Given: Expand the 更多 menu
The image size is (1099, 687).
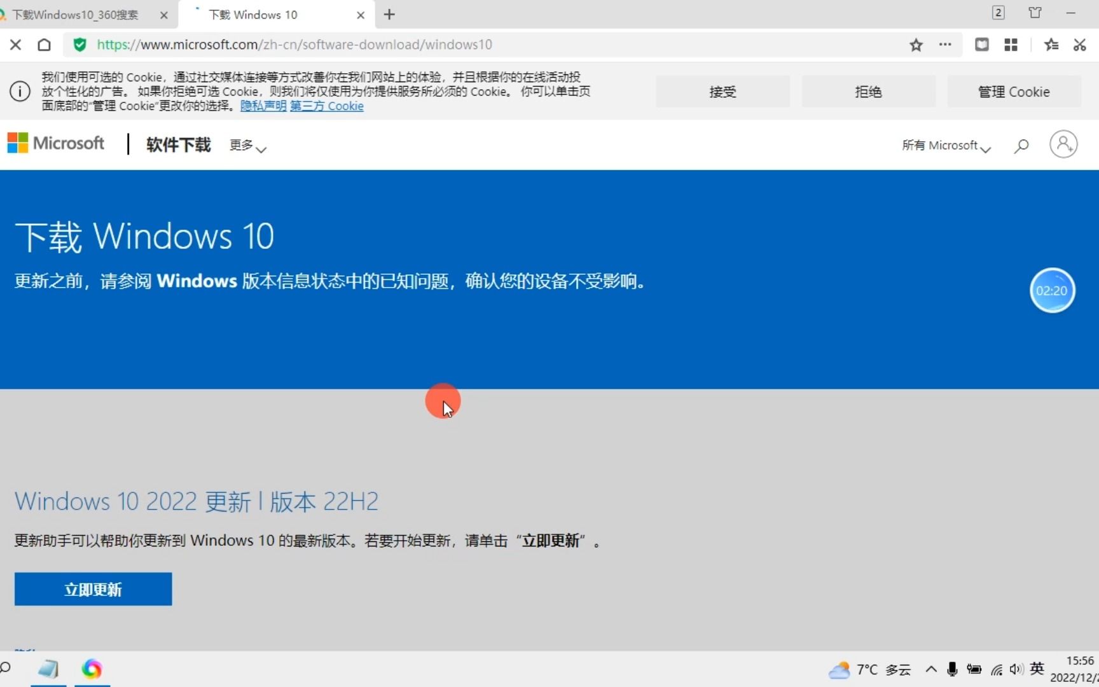Looking at the screenshot, I should tap(247, 146).
